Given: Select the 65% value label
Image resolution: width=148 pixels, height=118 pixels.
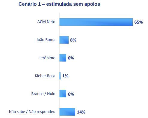Looking at the screenshot, I should [138, 22].
